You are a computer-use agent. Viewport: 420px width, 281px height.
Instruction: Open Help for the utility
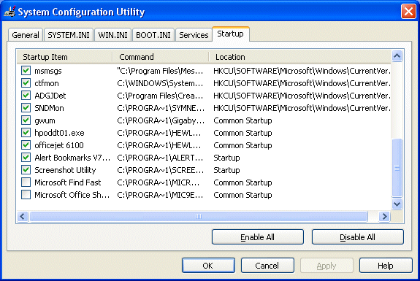click(386, 266)
